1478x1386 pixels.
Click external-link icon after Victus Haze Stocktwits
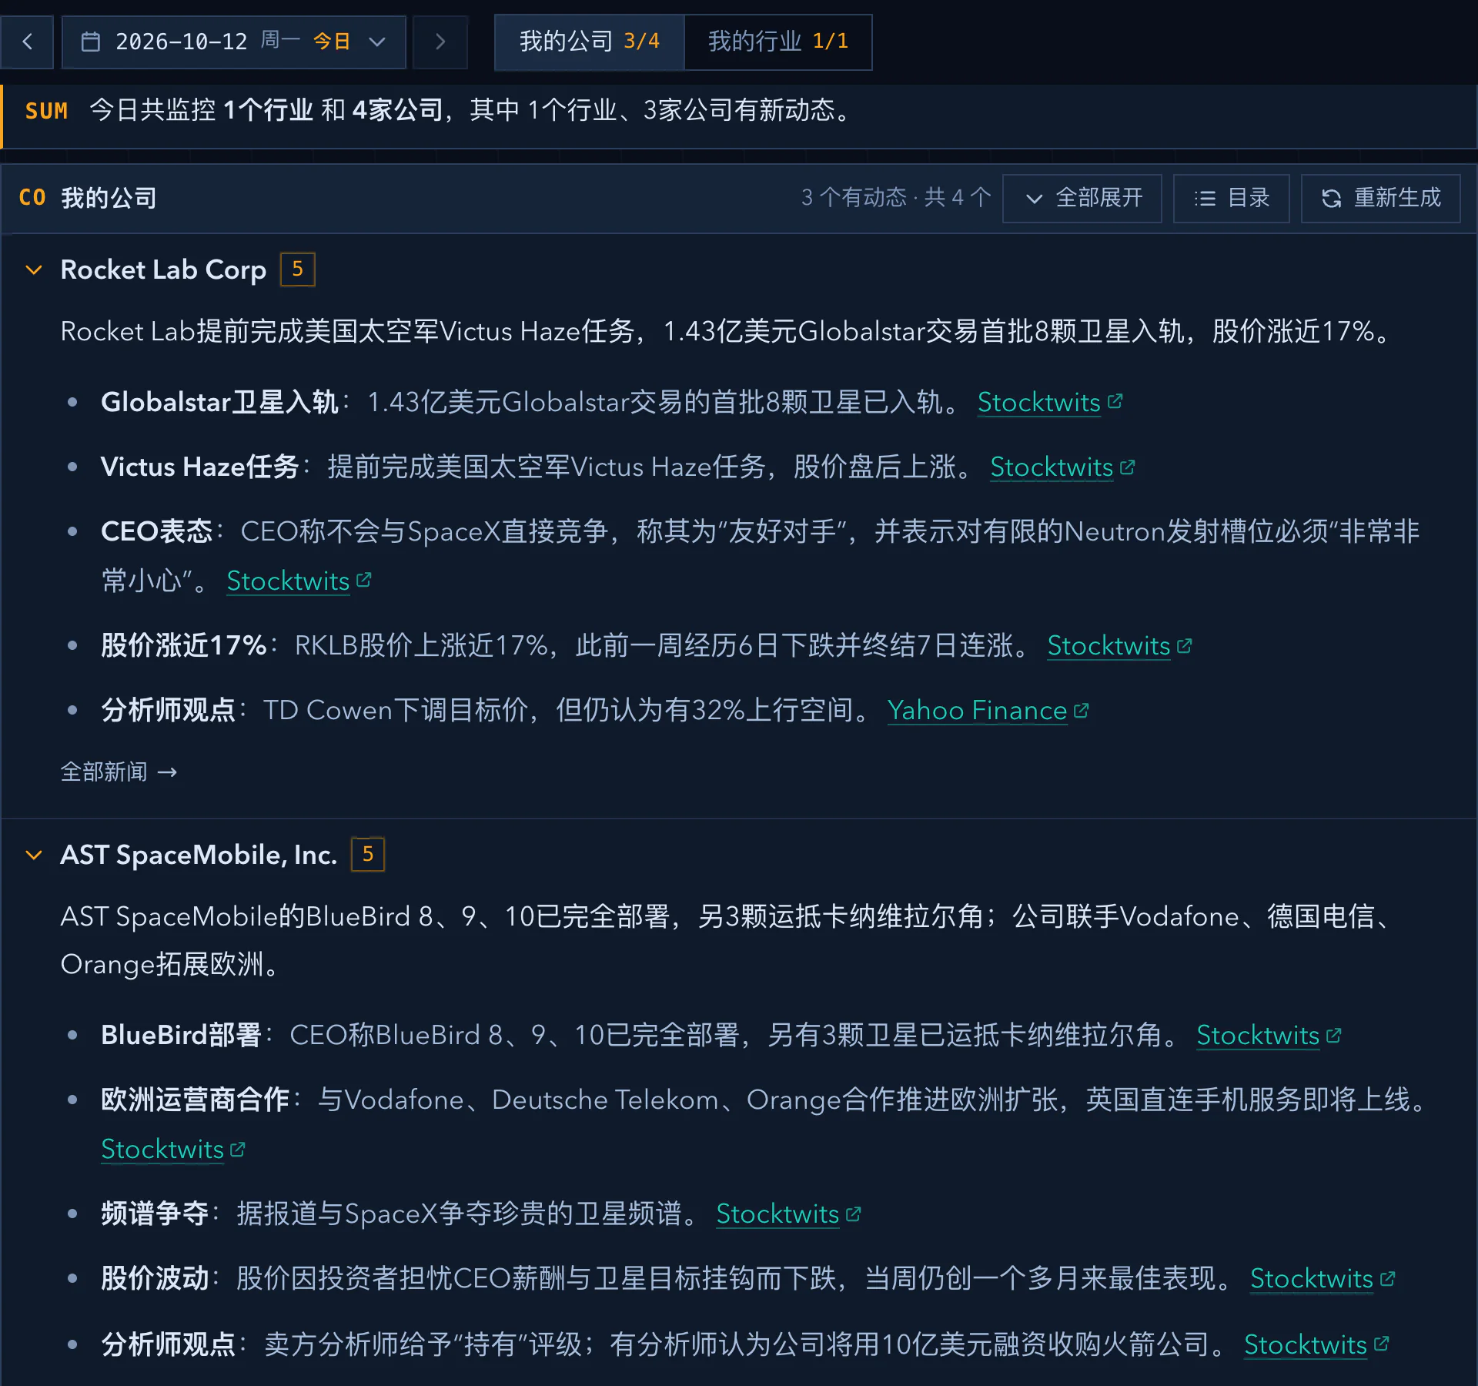click(x=1128, y=467)
